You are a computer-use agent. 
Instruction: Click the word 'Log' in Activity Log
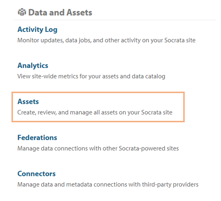[x=51, y=30]
